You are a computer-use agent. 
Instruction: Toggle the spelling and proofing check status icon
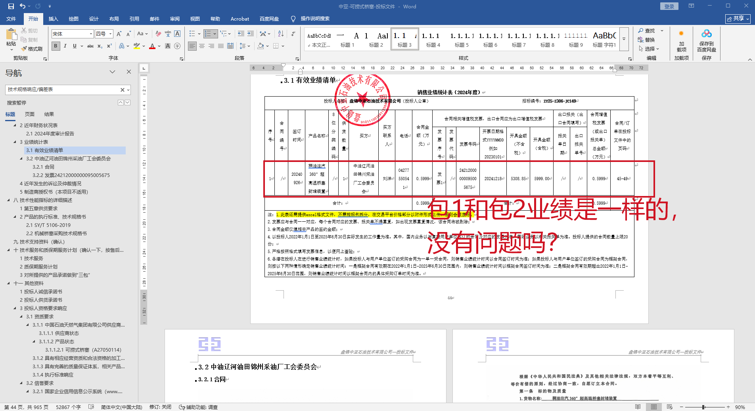tap(91, 407)
